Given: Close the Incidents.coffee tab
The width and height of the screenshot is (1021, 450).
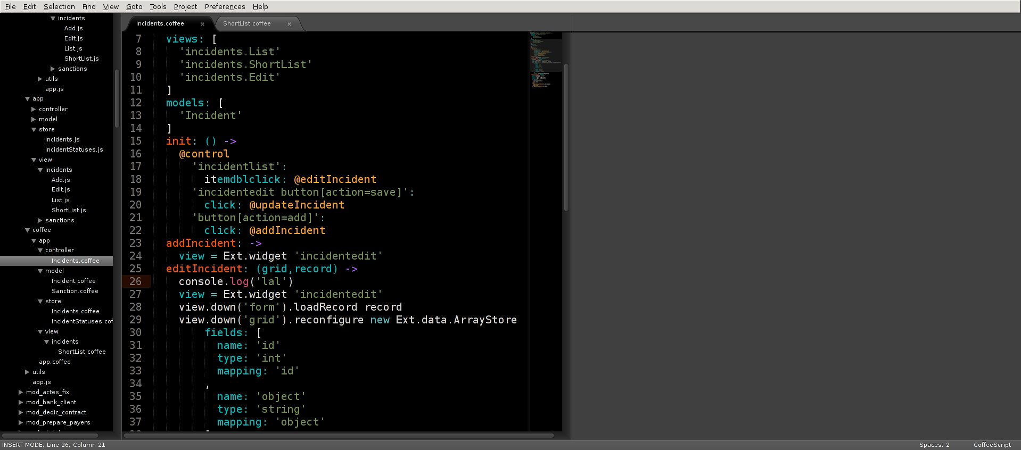Looking at the screenshot, I should coord(202,24).
